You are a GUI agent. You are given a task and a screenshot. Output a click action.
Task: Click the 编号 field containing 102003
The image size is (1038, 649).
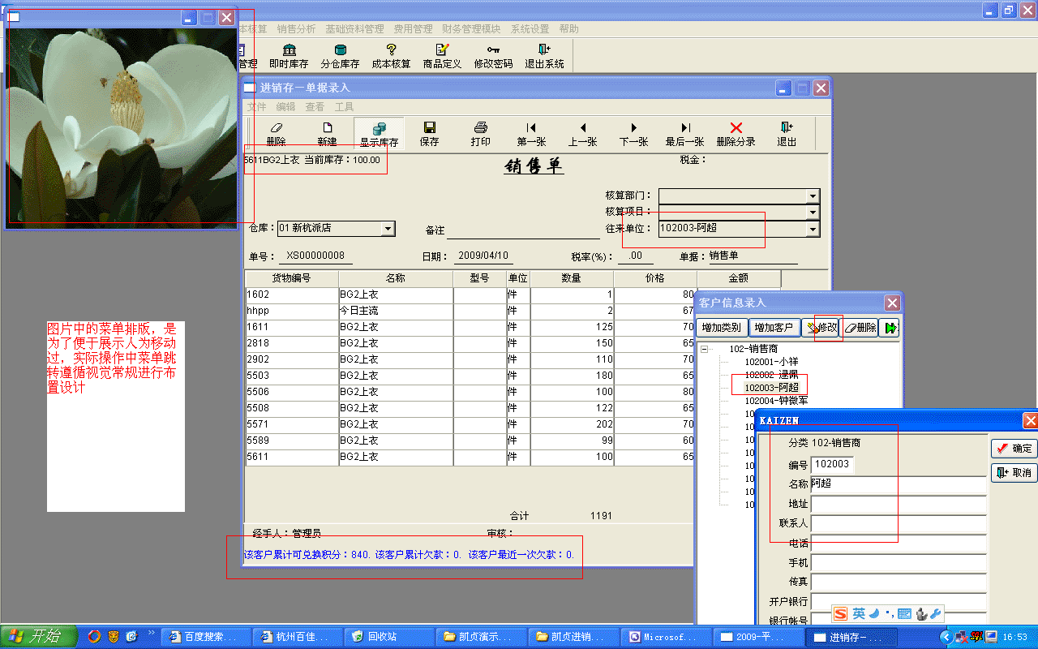tap(832, 464)
